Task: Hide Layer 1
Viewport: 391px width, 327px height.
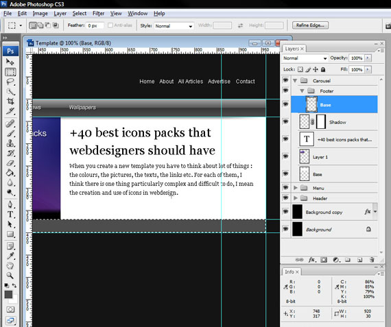Action: click(x=285, y=156)
